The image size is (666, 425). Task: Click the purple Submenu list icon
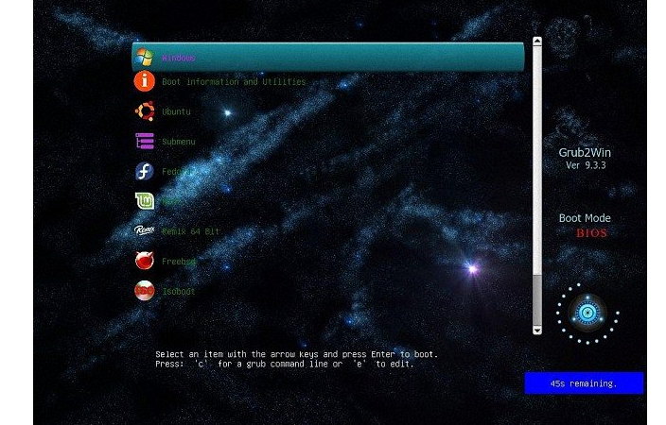145,142
